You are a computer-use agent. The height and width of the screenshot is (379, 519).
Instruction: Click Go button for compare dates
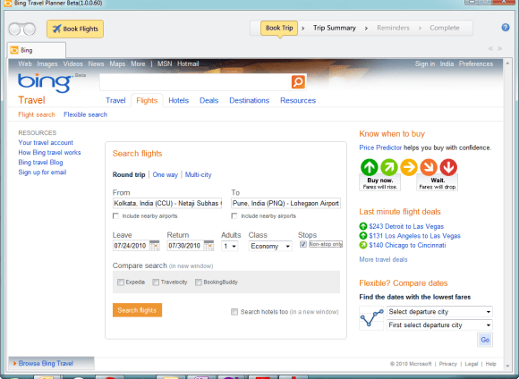coord(485,340)
